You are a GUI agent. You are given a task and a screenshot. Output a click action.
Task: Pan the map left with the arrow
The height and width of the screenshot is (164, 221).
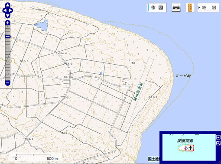(x=5, y=10)
